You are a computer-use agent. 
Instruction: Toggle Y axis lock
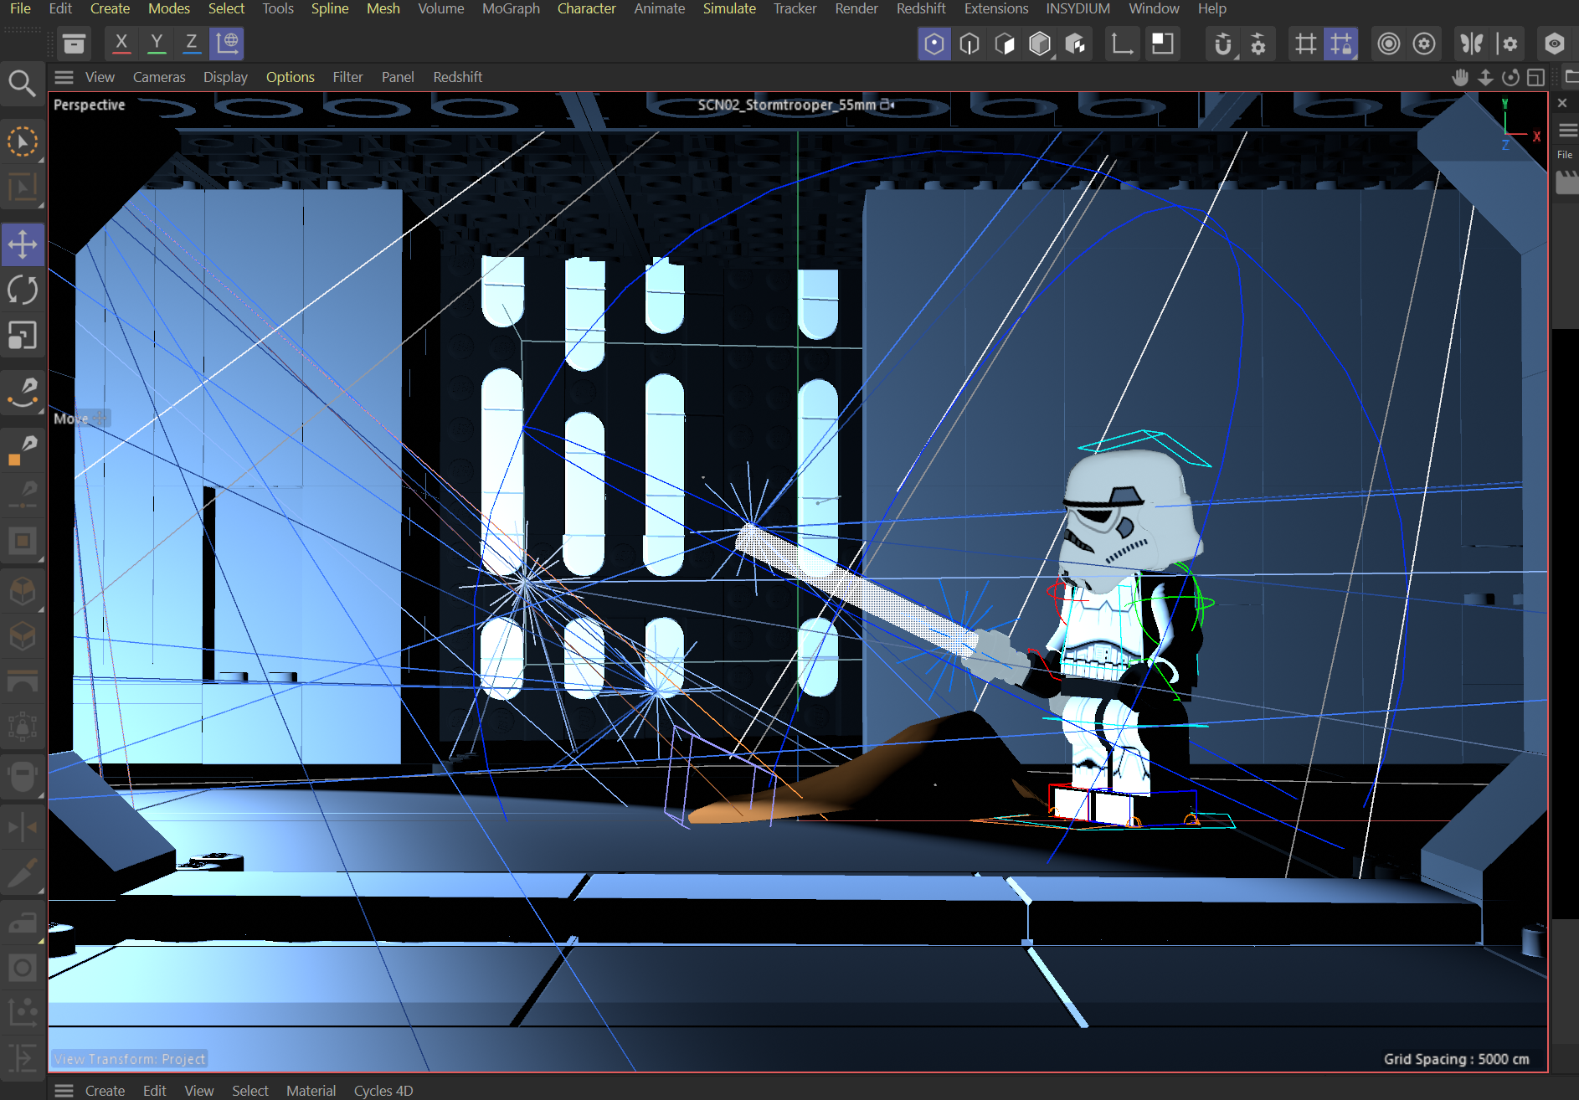click(x=157, y=43)
